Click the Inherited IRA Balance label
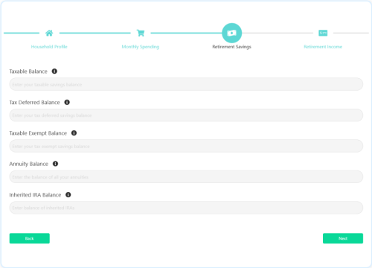 tap(35, 195)
